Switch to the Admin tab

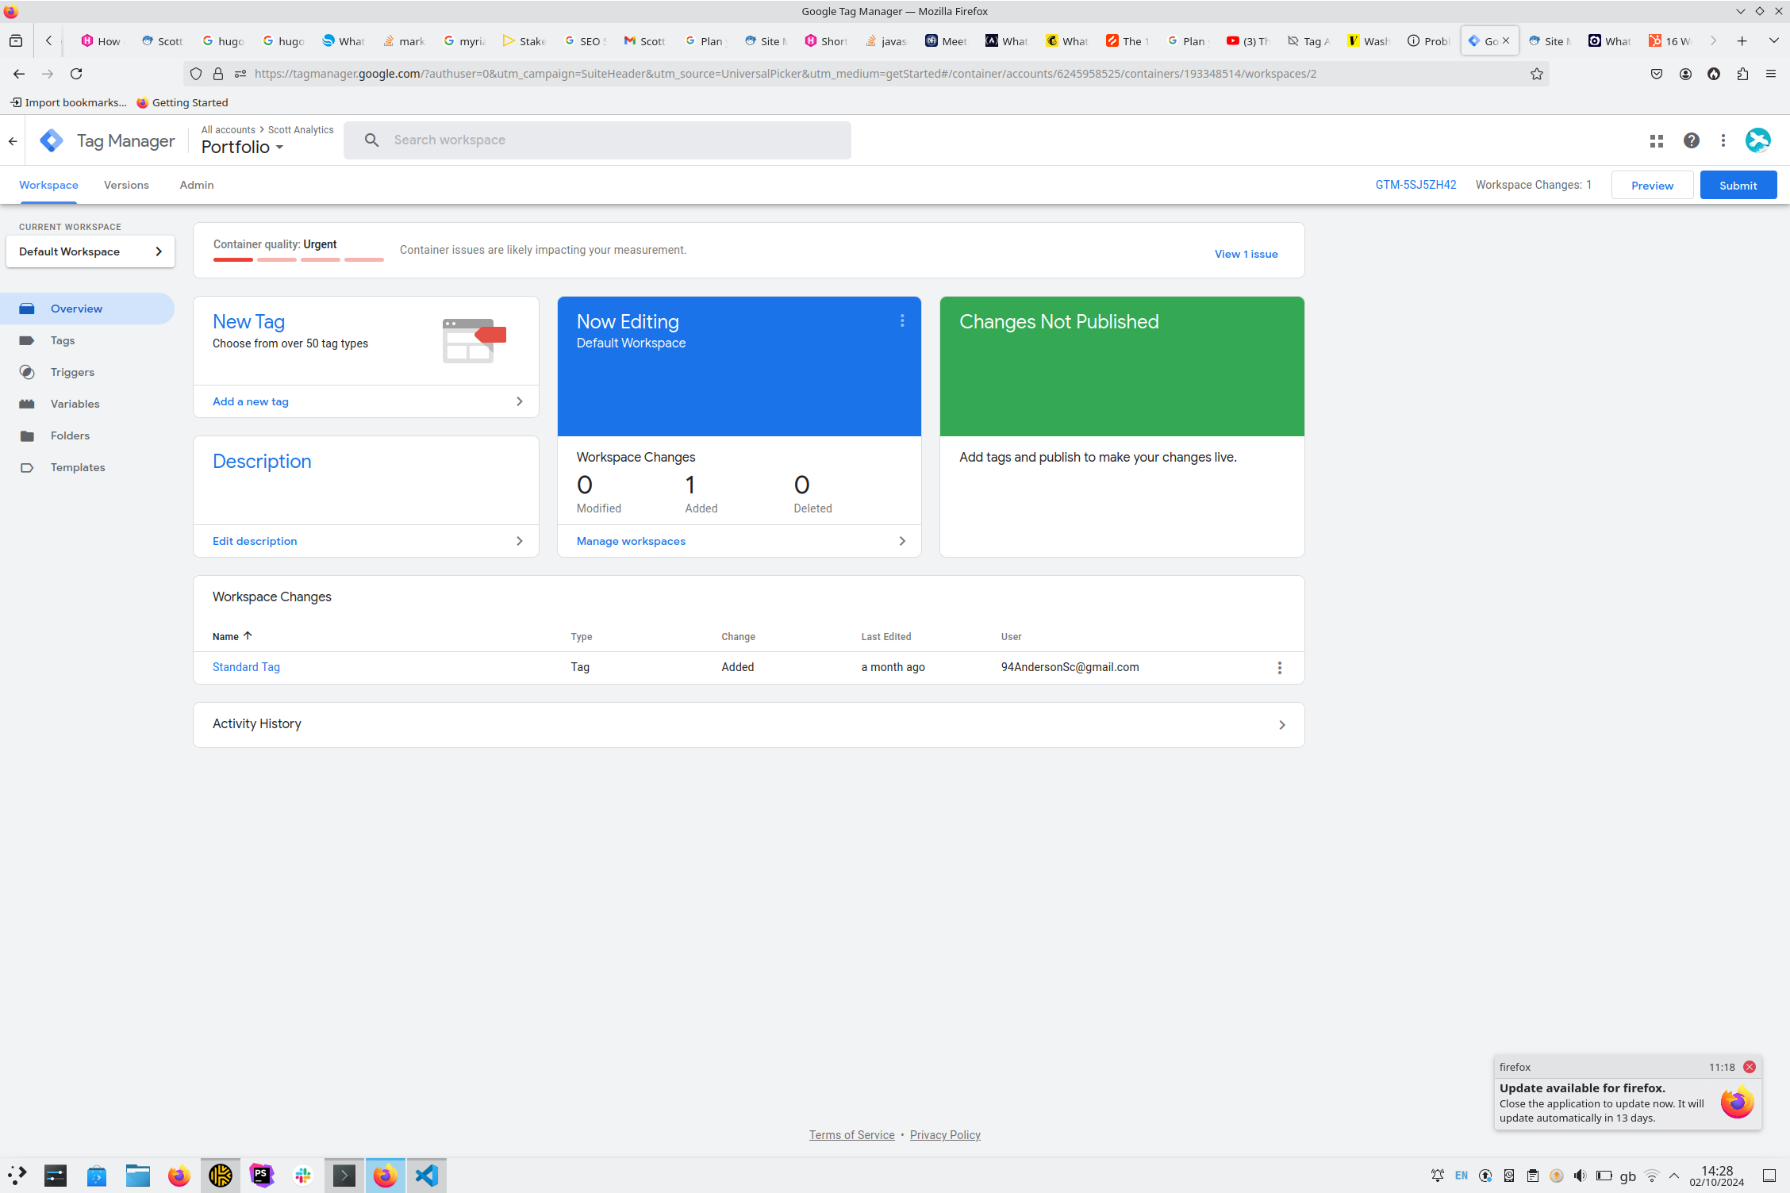click(x=195, y=185)
